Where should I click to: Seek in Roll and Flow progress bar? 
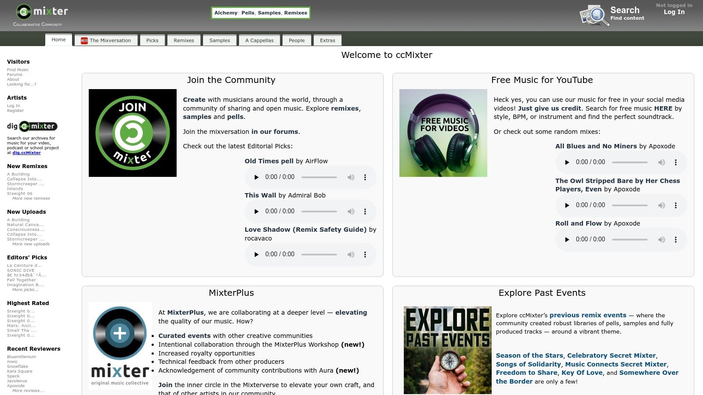(630, 240)
